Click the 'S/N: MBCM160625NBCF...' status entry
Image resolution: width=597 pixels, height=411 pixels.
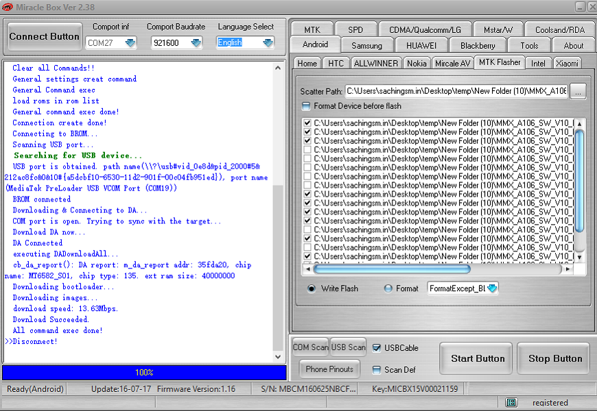point(308,389)
